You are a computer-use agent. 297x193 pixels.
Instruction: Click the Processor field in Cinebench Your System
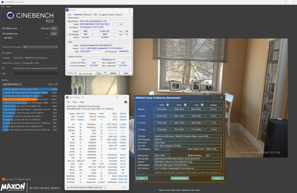pyautogui.click(x=35, y=58)
